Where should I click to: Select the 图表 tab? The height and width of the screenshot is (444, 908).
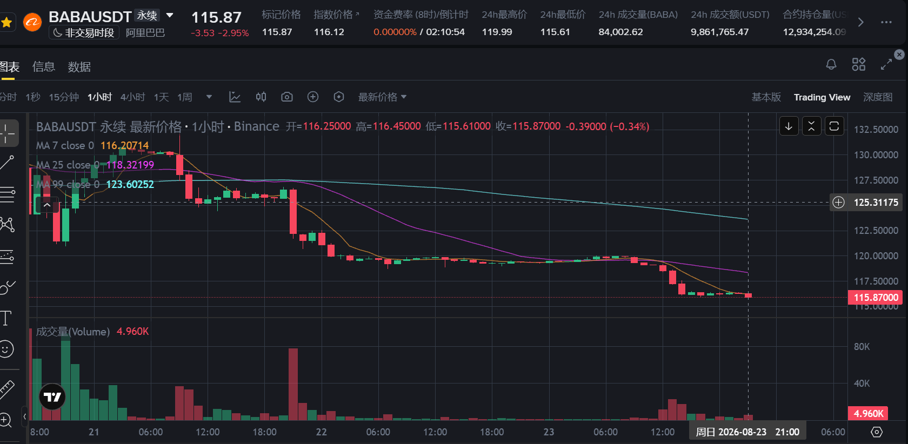click(x=9, y=66)
